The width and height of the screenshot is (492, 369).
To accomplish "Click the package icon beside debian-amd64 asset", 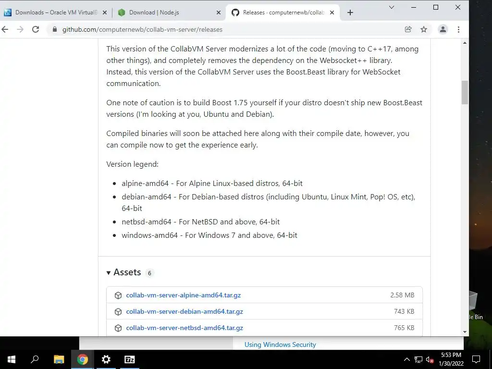I will 118,311.
